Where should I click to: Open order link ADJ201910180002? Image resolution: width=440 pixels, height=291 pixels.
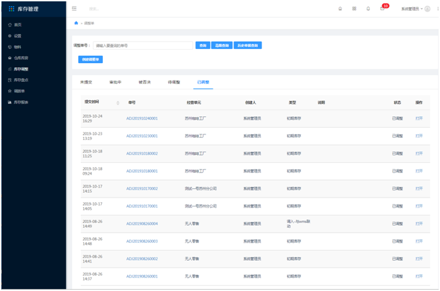click(x=142, y=154)
